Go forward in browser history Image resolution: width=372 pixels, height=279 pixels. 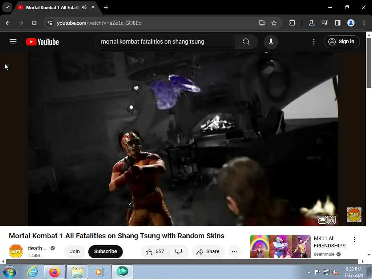tap(21, 23)
